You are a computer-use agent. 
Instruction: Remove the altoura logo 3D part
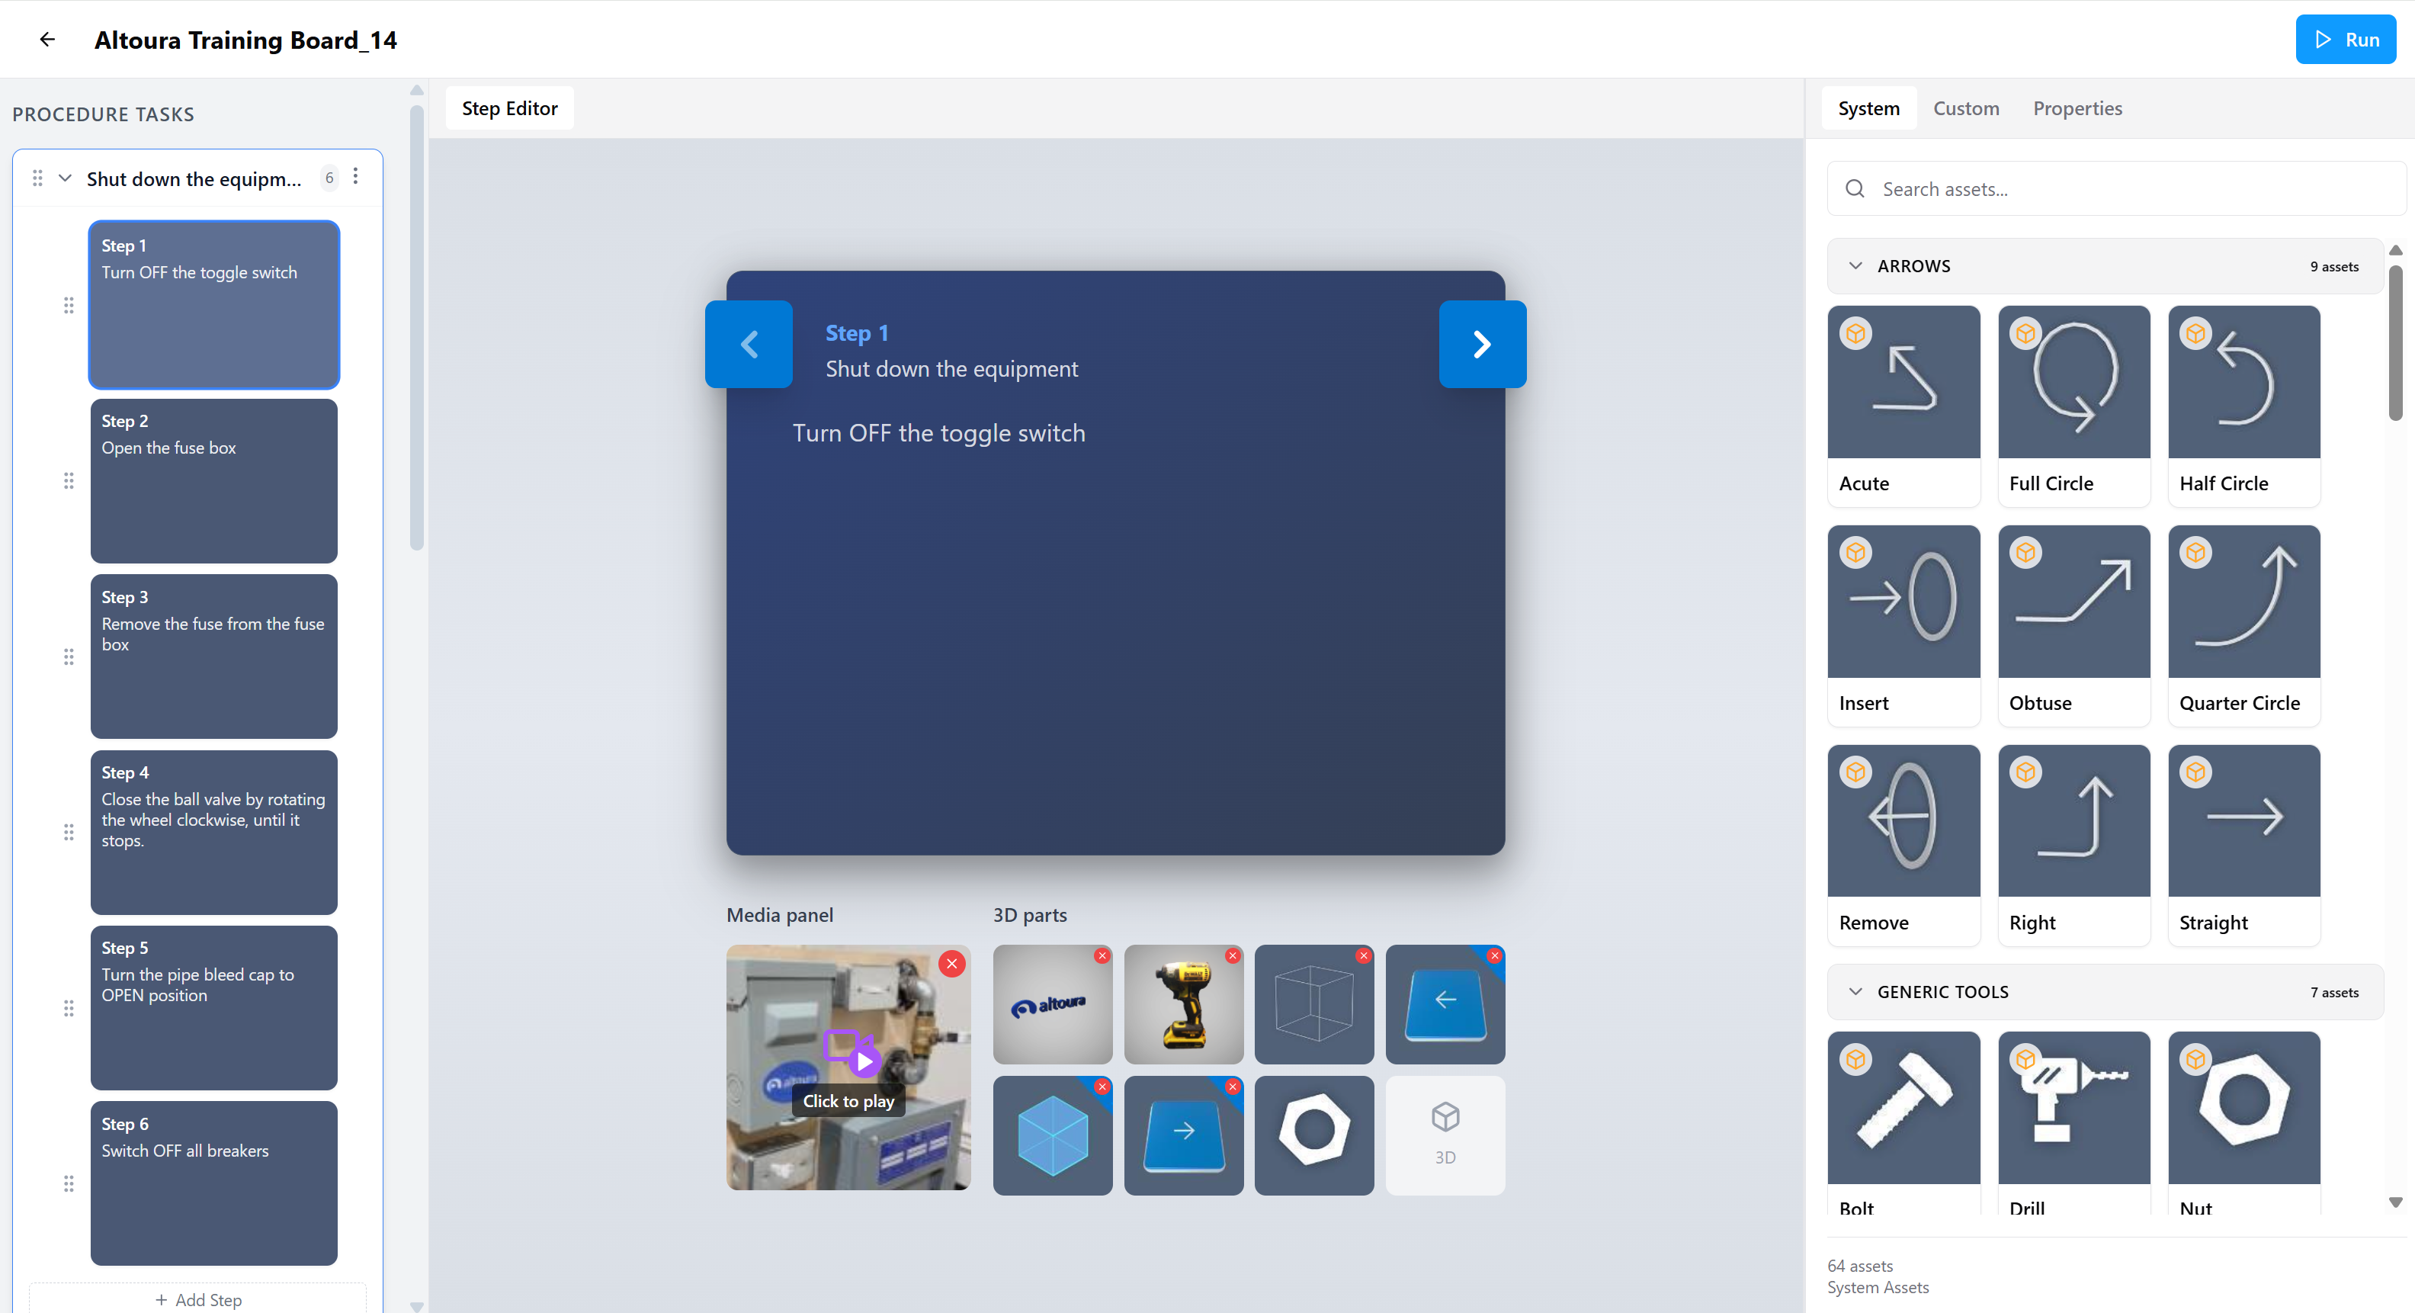coord(1102,955)
